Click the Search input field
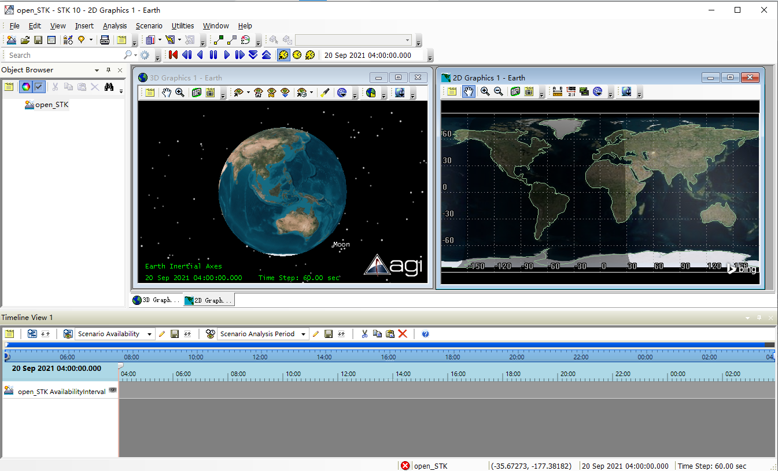This screenshot has height=471, width=778. point(64,56)
